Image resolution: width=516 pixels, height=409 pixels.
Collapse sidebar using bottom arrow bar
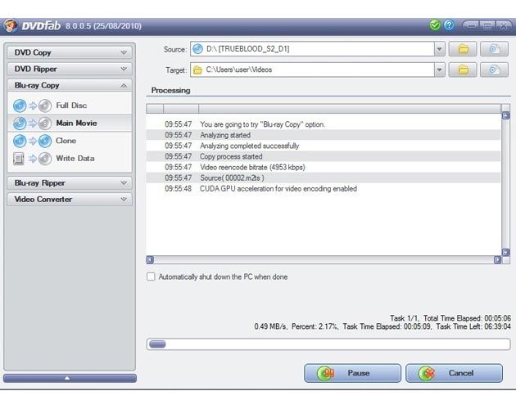pos(70,378)
